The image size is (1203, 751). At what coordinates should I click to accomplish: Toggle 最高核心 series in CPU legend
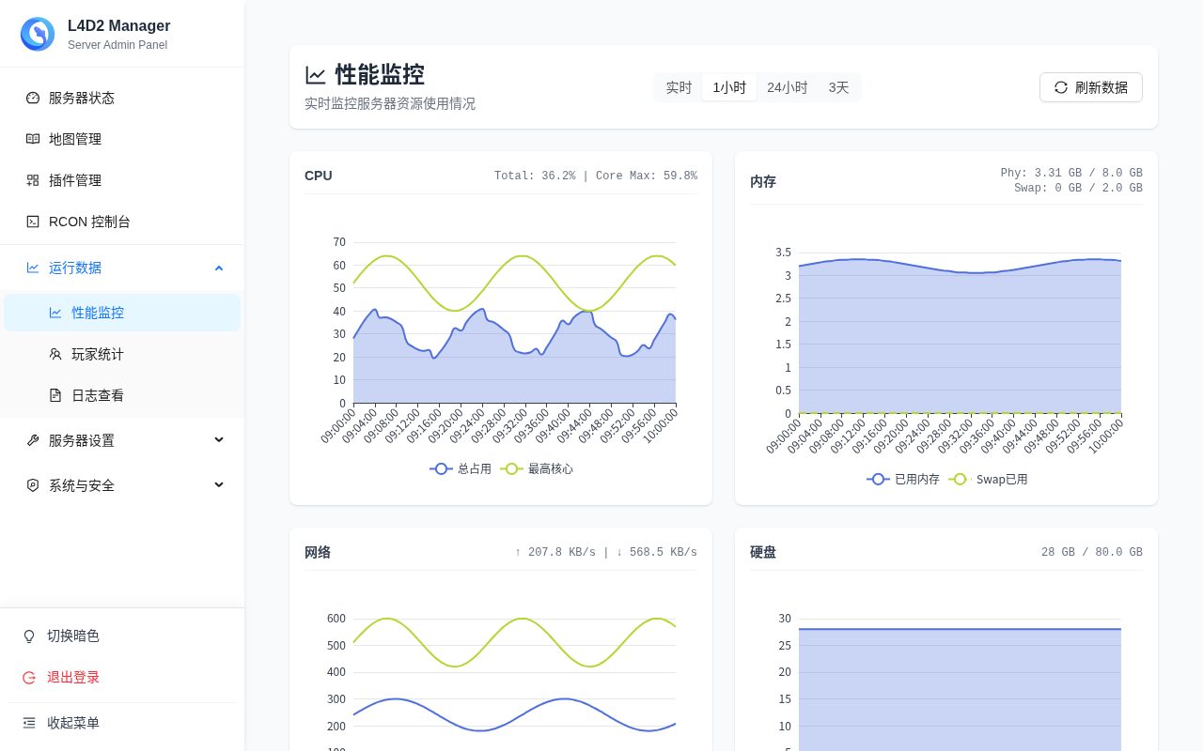point(537,468)
